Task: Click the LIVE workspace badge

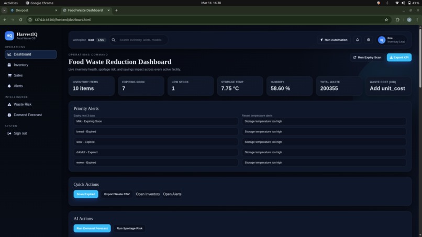Action: coord(101,40)
